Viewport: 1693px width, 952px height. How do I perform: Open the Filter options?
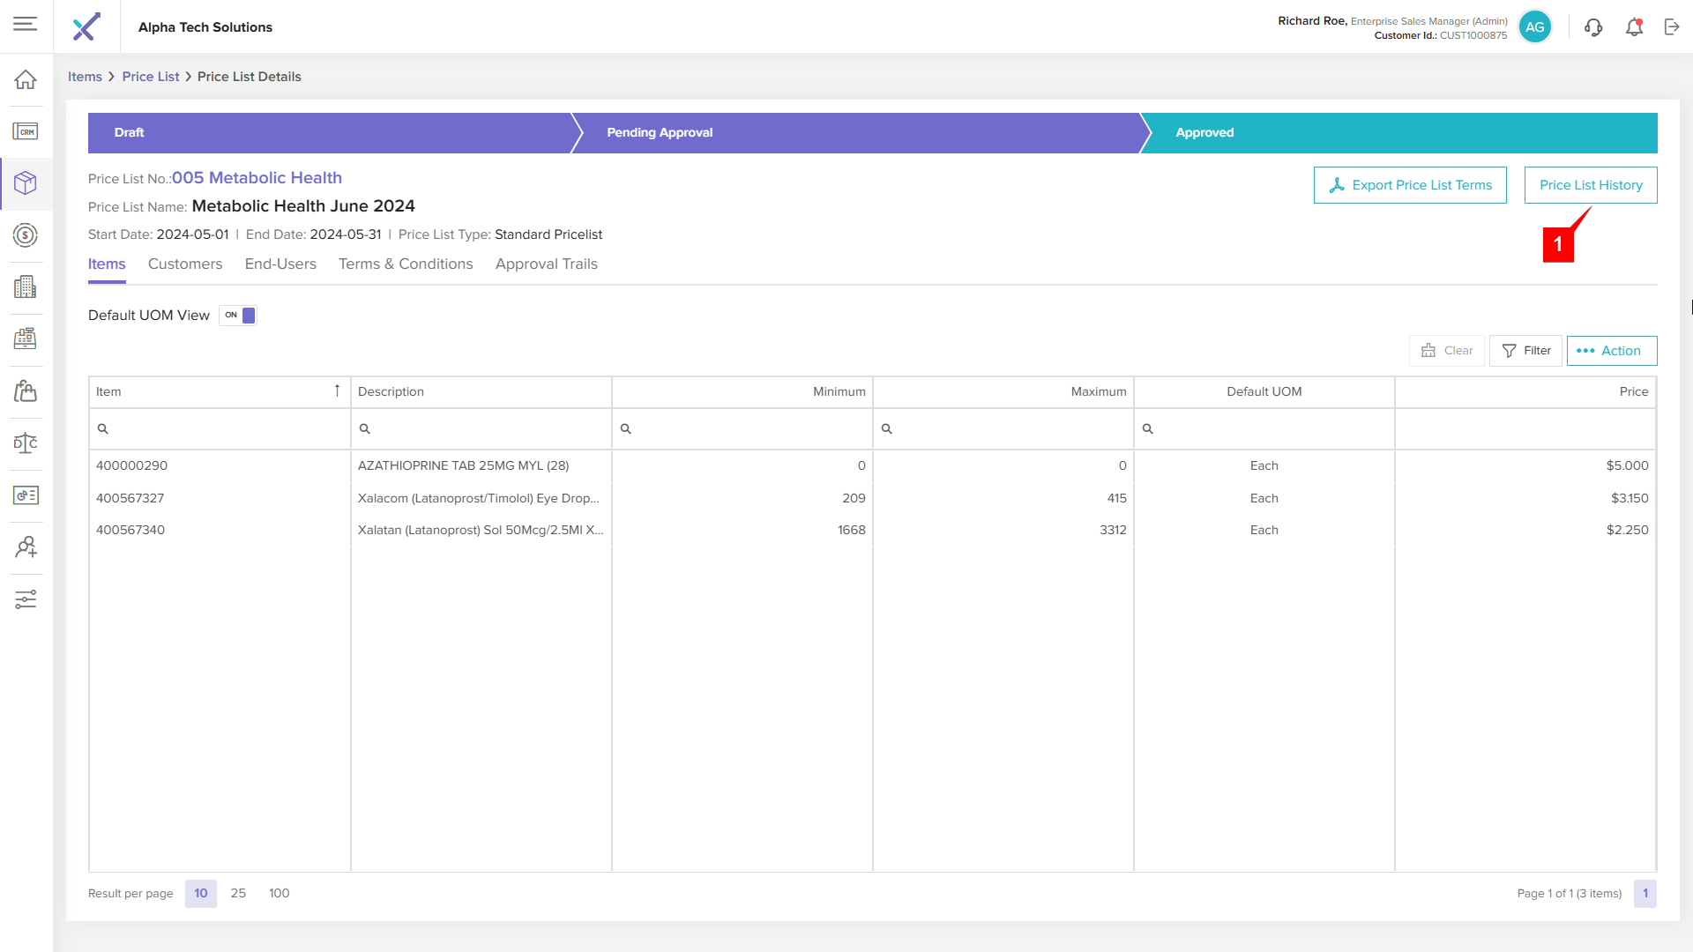click(x=1525, y=351)
